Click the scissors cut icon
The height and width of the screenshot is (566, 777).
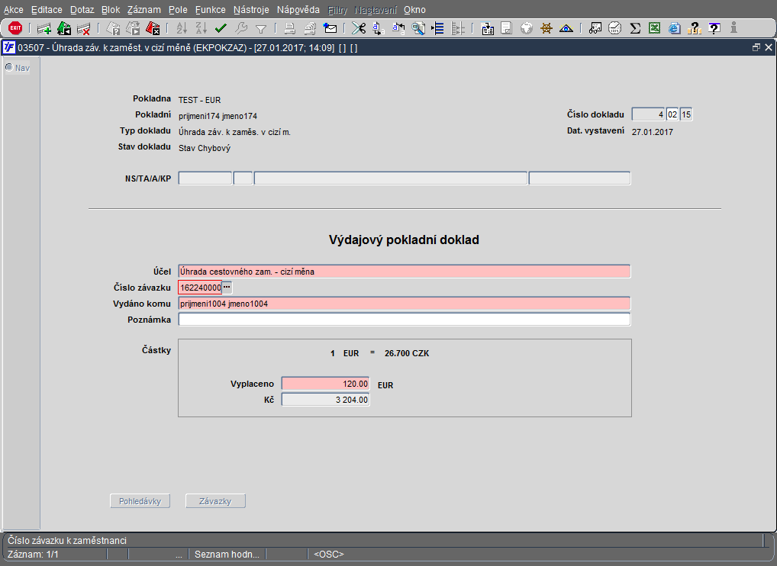[x=358, y=28]
